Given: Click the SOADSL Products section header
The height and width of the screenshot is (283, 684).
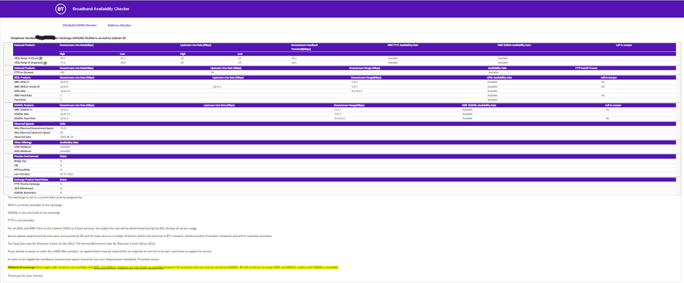Looking at the screenshot, I should pos(23,105).
